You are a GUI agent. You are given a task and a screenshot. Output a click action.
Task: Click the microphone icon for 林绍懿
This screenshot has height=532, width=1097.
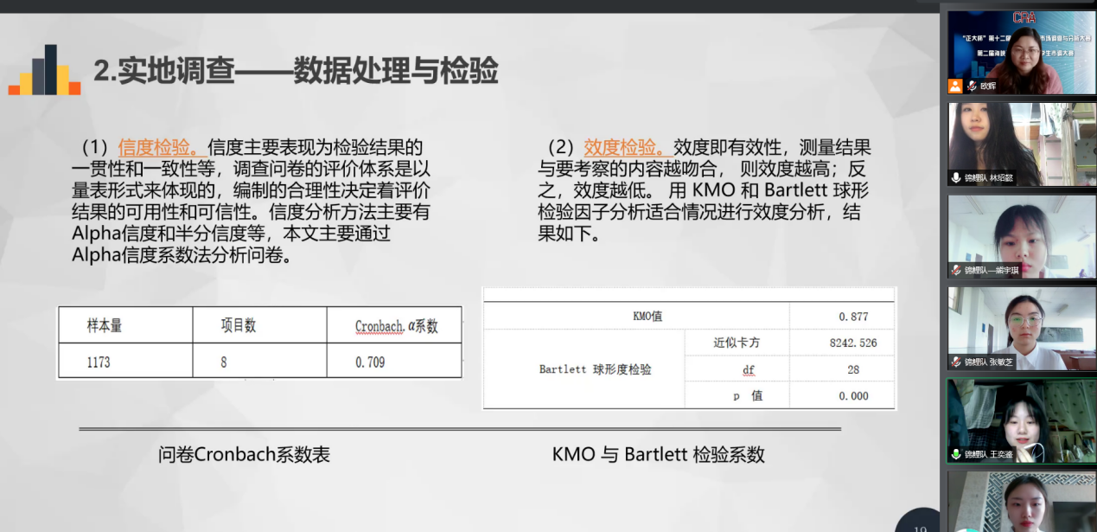(x=956, y=177)
